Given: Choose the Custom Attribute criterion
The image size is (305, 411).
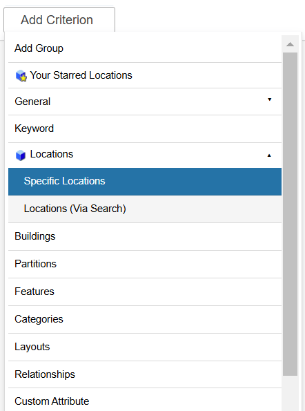Looking at the screenshot, I should (145, 400).
